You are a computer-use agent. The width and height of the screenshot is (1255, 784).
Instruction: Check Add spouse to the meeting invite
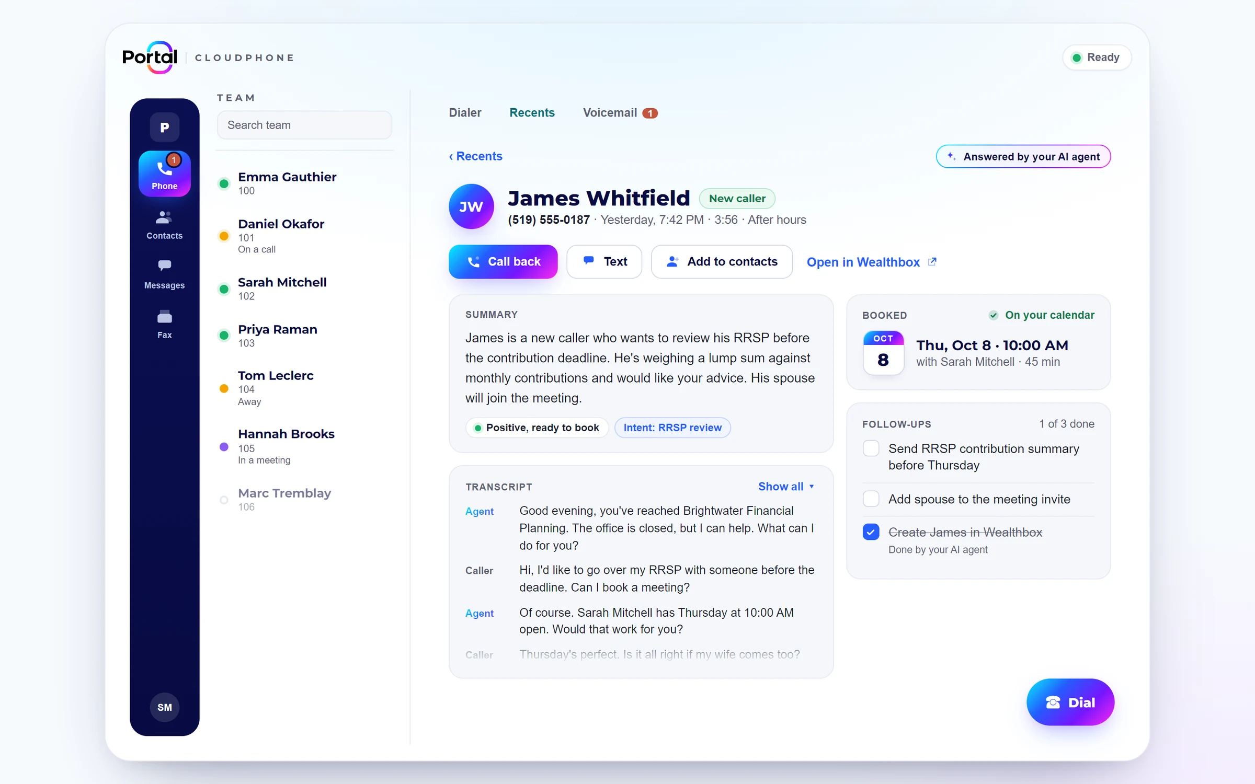point(871,499)
